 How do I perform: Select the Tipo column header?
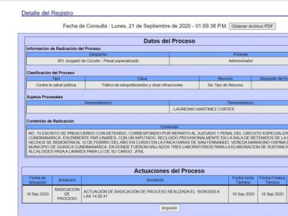coord(56,79)
